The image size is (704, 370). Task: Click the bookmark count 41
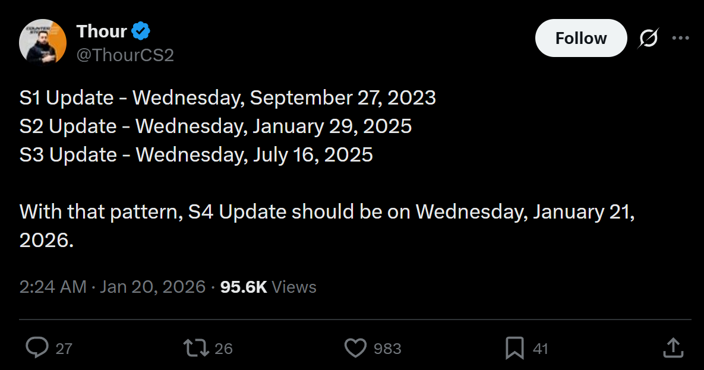coord(540,349)
